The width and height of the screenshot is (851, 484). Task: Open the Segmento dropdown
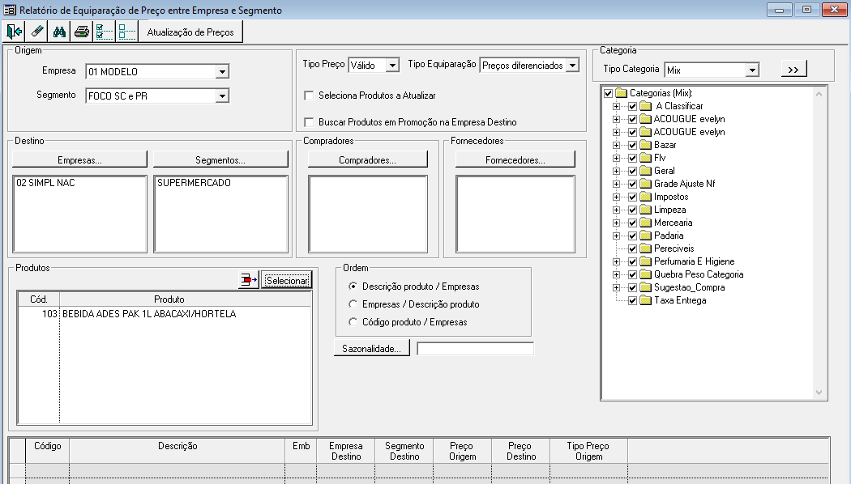[222, 96]
